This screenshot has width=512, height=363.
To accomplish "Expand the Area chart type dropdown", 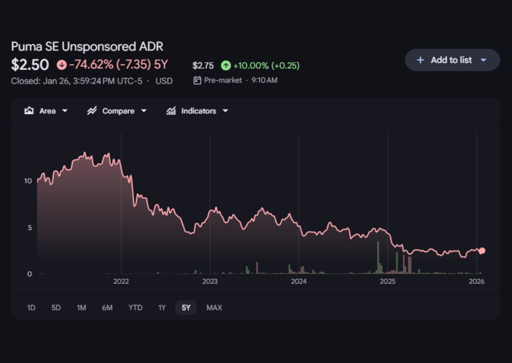I will (65, 111).
